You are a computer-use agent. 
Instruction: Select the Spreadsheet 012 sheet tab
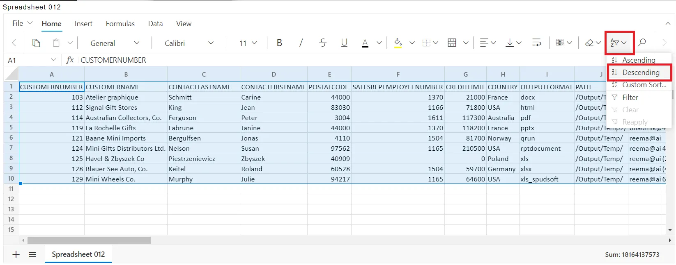point(78,254)
